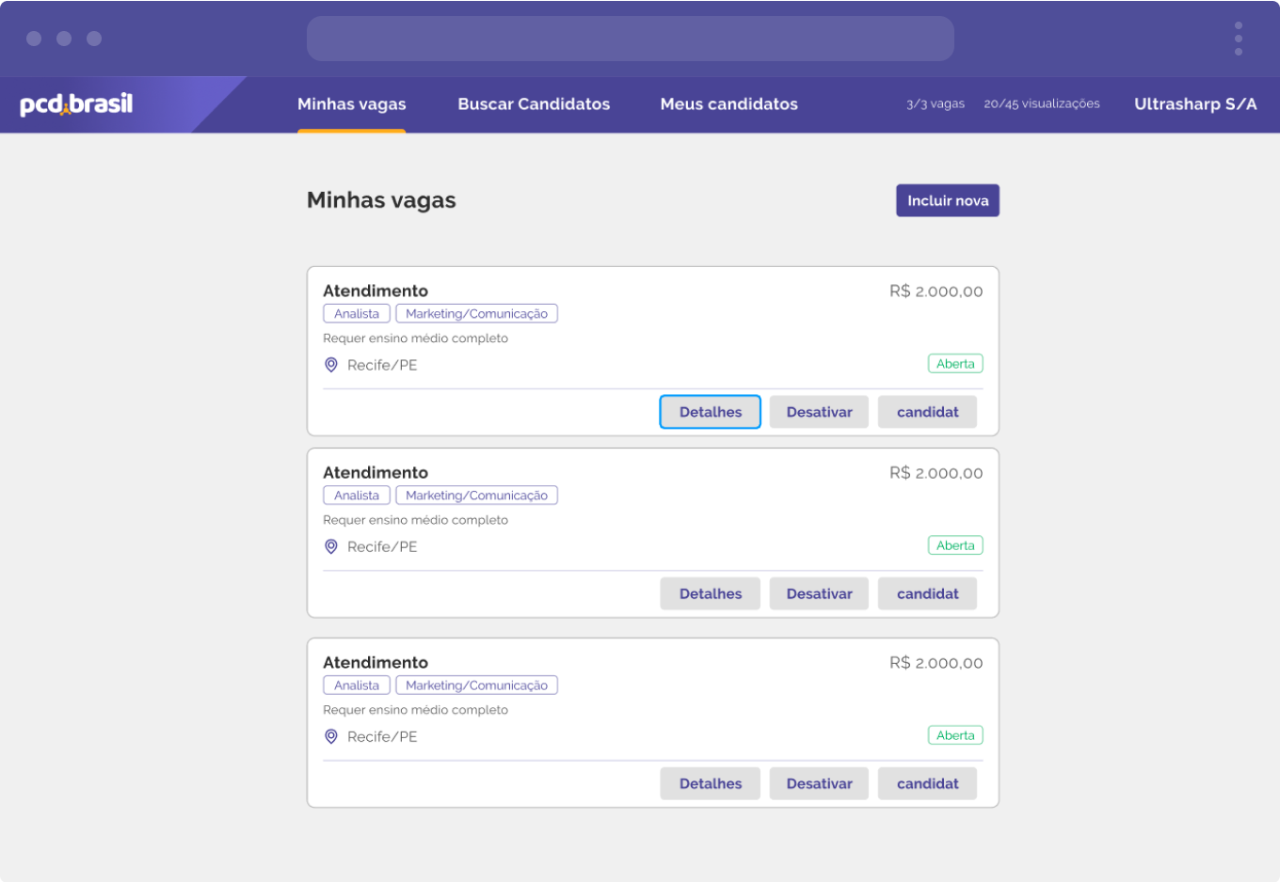Viewport: 1280px width, 882px height.
Task: Open Detalhes for the first job
Action: click(x=710, y=412)
